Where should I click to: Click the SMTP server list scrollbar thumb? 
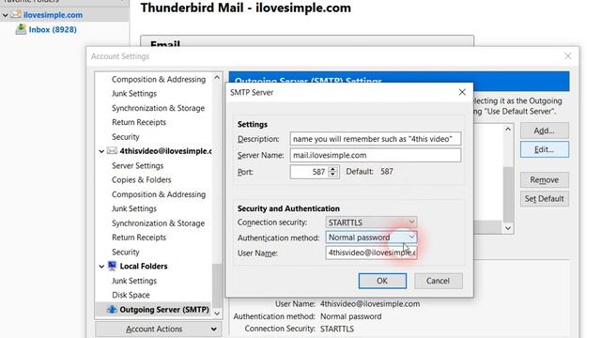click(508, 194)
